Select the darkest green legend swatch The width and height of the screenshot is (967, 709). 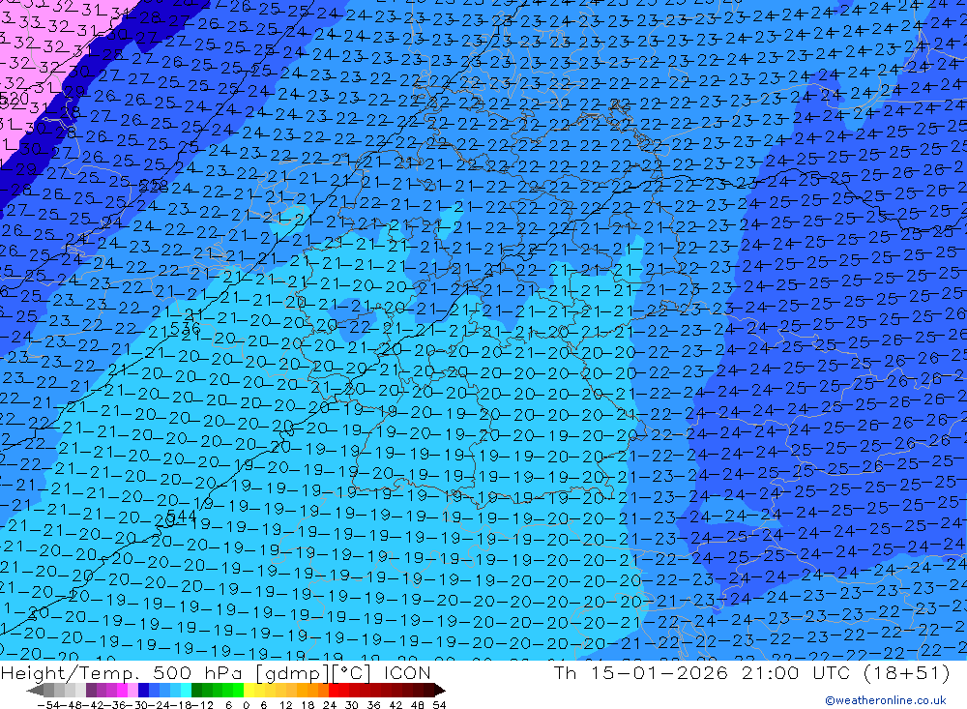(x=196, y=691)
